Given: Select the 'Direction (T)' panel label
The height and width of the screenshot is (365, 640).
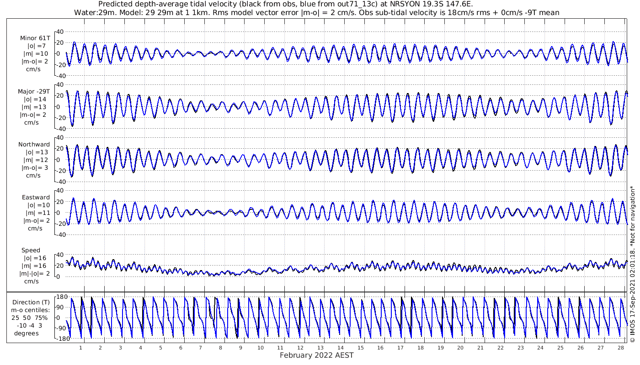Looking at the screenshot, I should point(31,302).
